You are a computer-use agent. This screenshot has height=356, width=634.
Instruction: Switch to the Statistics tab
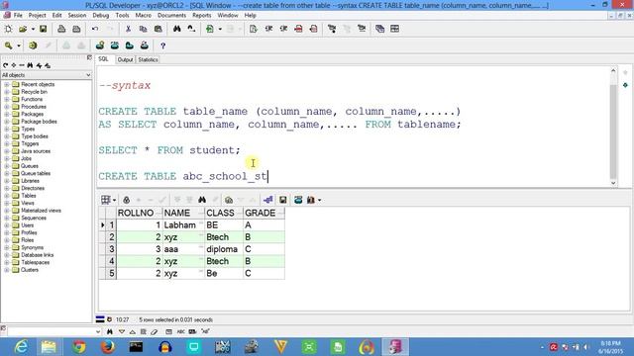pyautogui.click(x=148, y=59)
